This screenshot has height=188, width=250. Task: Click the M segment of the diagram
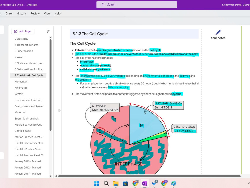142,125
